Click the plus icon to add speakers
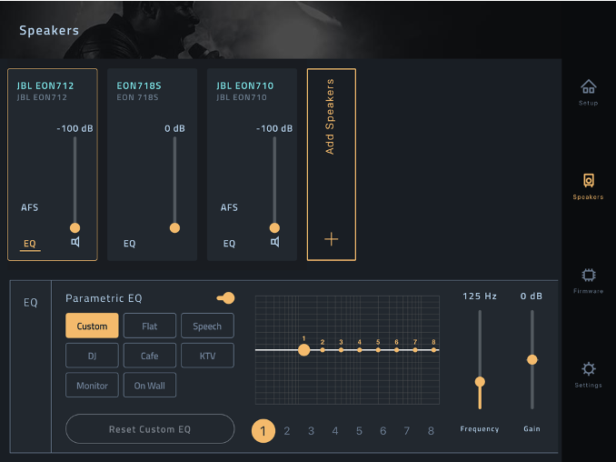 coord(331,239)
